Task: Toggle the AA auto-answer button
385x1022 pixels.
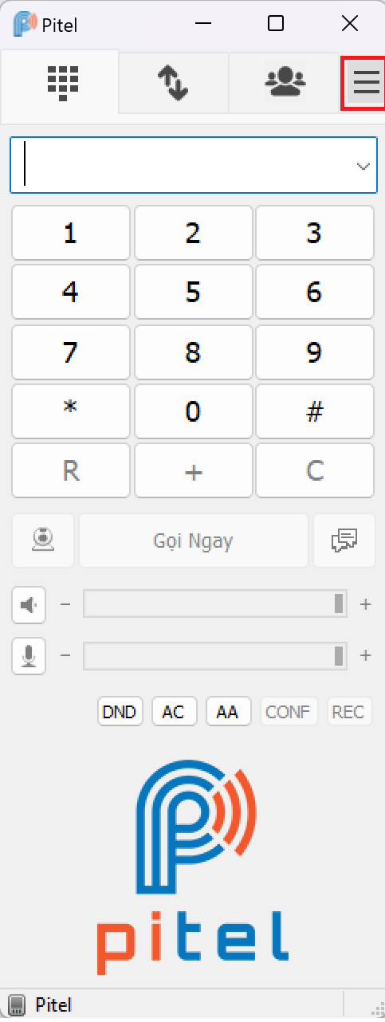Action: (x=228, y=711)
